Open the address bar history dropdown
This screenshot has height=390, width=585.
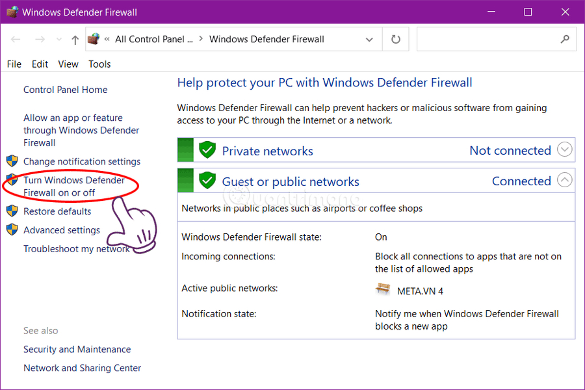tap(369, 39)
